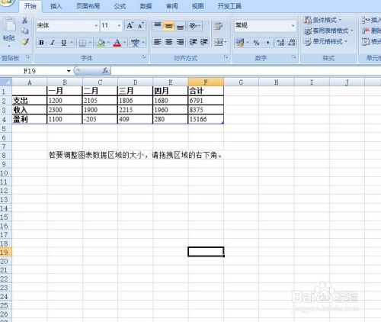381x322 pixels.
Task: Increase font size with the large A icon
Action: coord(130,25)
